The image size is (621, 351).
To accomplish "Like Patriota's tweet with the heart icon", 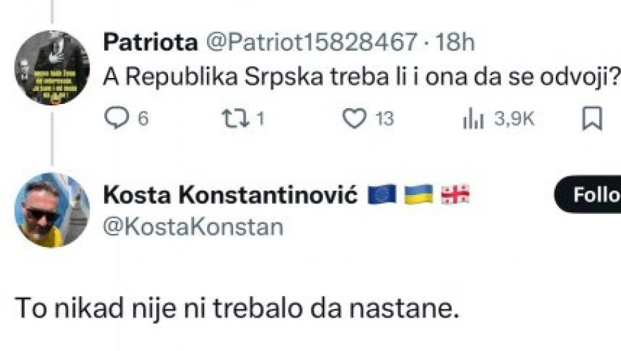I will (x=355, y=119).
